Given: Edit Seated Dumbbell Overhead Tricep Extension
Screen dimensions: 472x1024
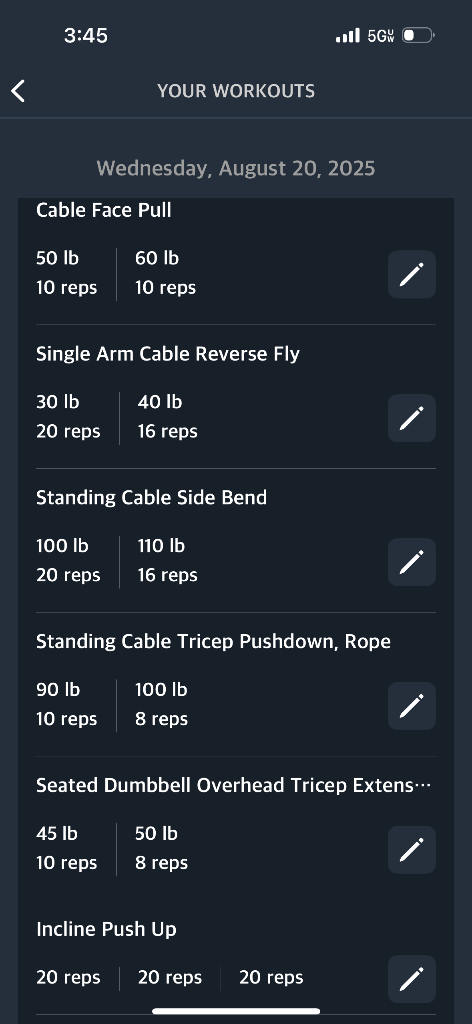Looking at the screenshot, I should coord(412,850).
